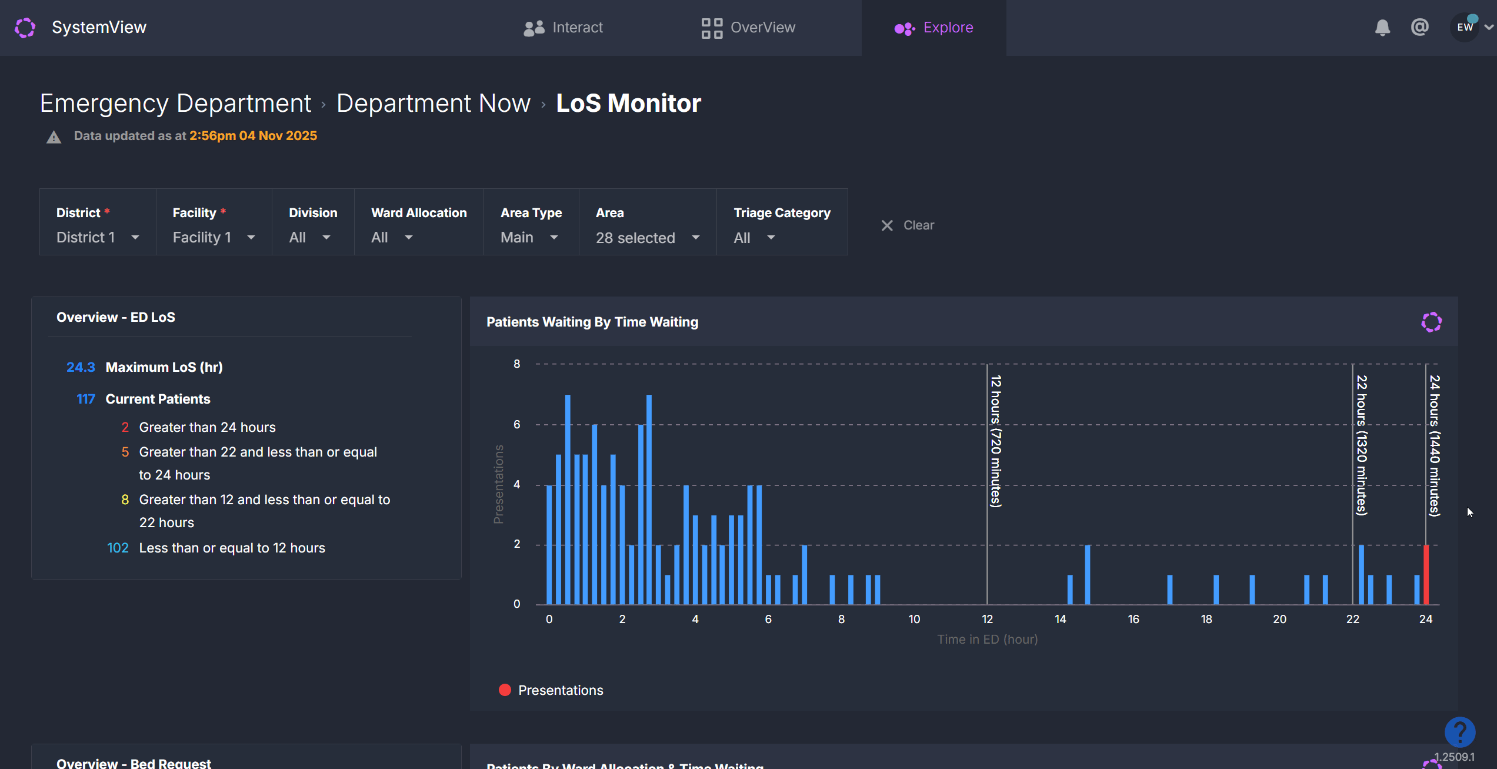Switch to the OverView tab
The height and width of the screenshot is (769, 1497).
pyautogui.click(x=748, y=28)
